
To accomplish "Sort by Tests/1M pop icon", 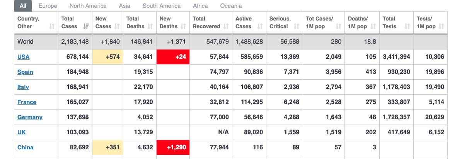I will (442, 26).
